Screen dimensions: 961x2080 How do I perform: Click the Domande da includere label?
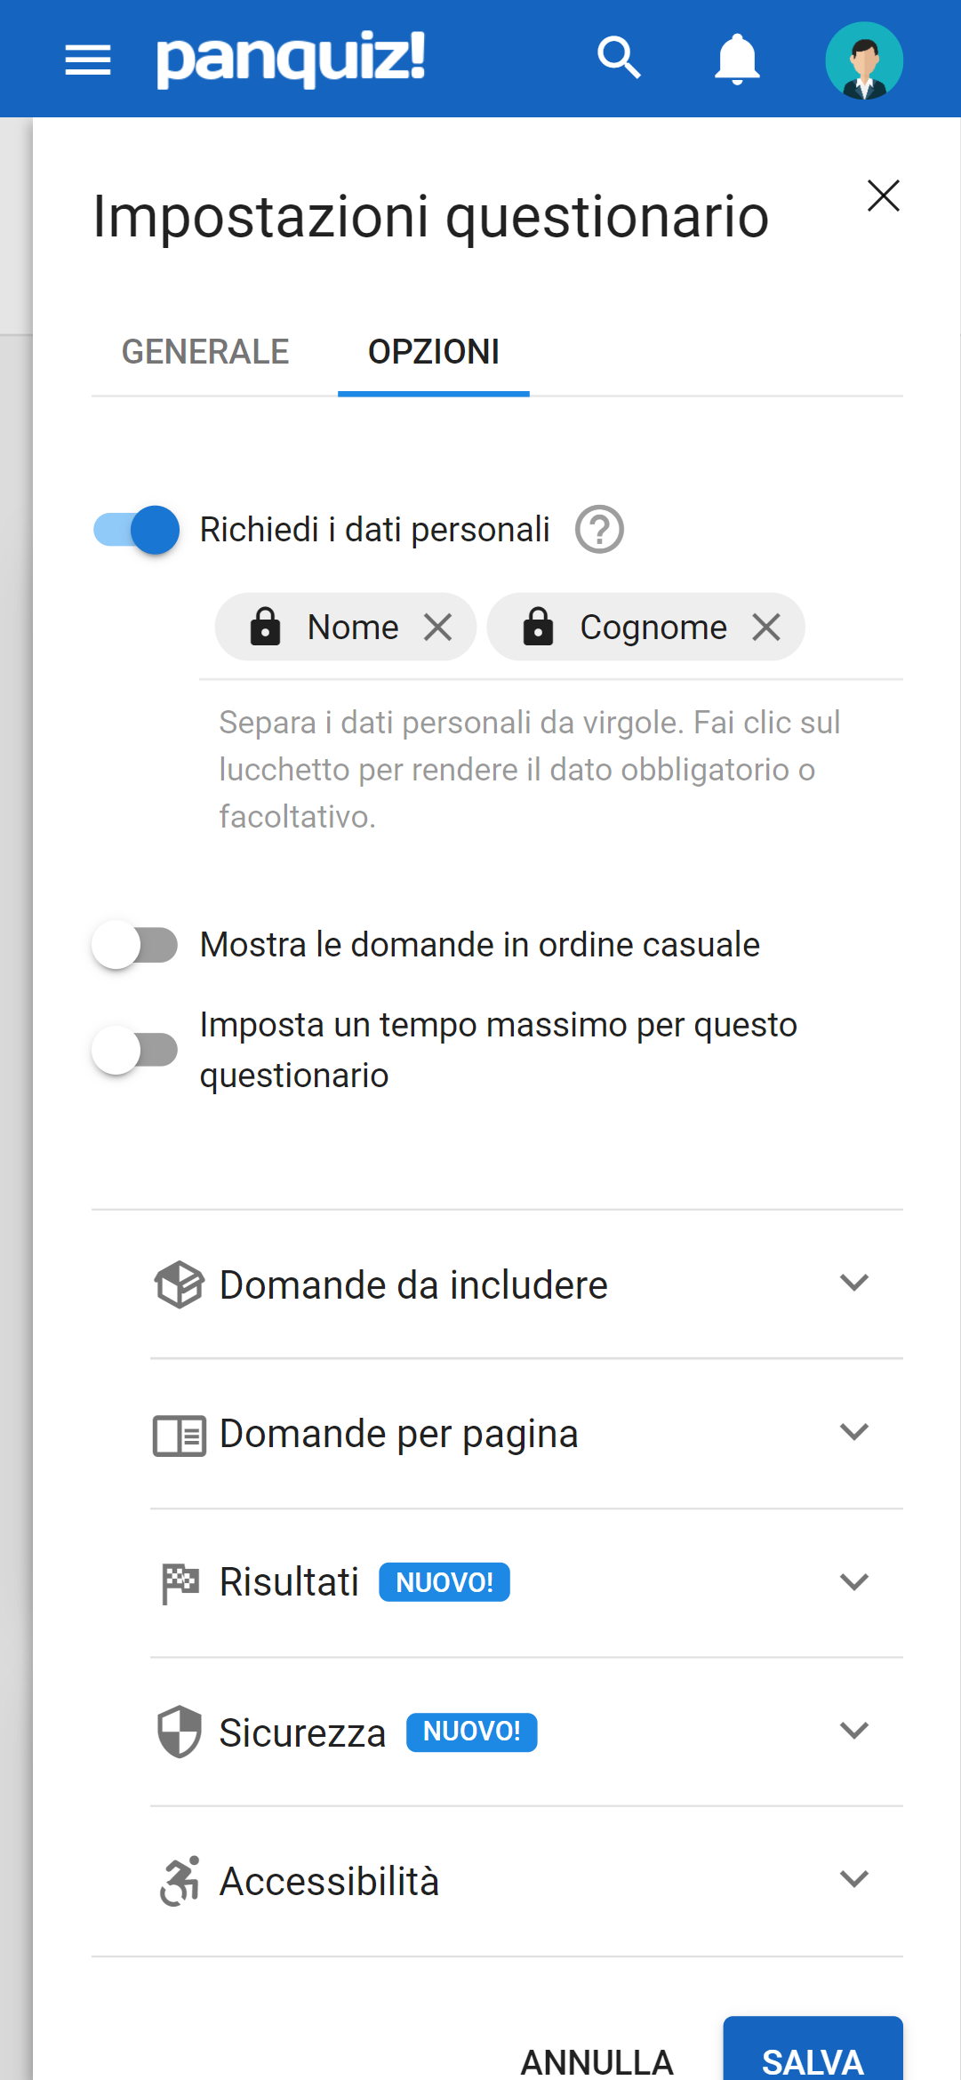click(x=413, y=1285)
